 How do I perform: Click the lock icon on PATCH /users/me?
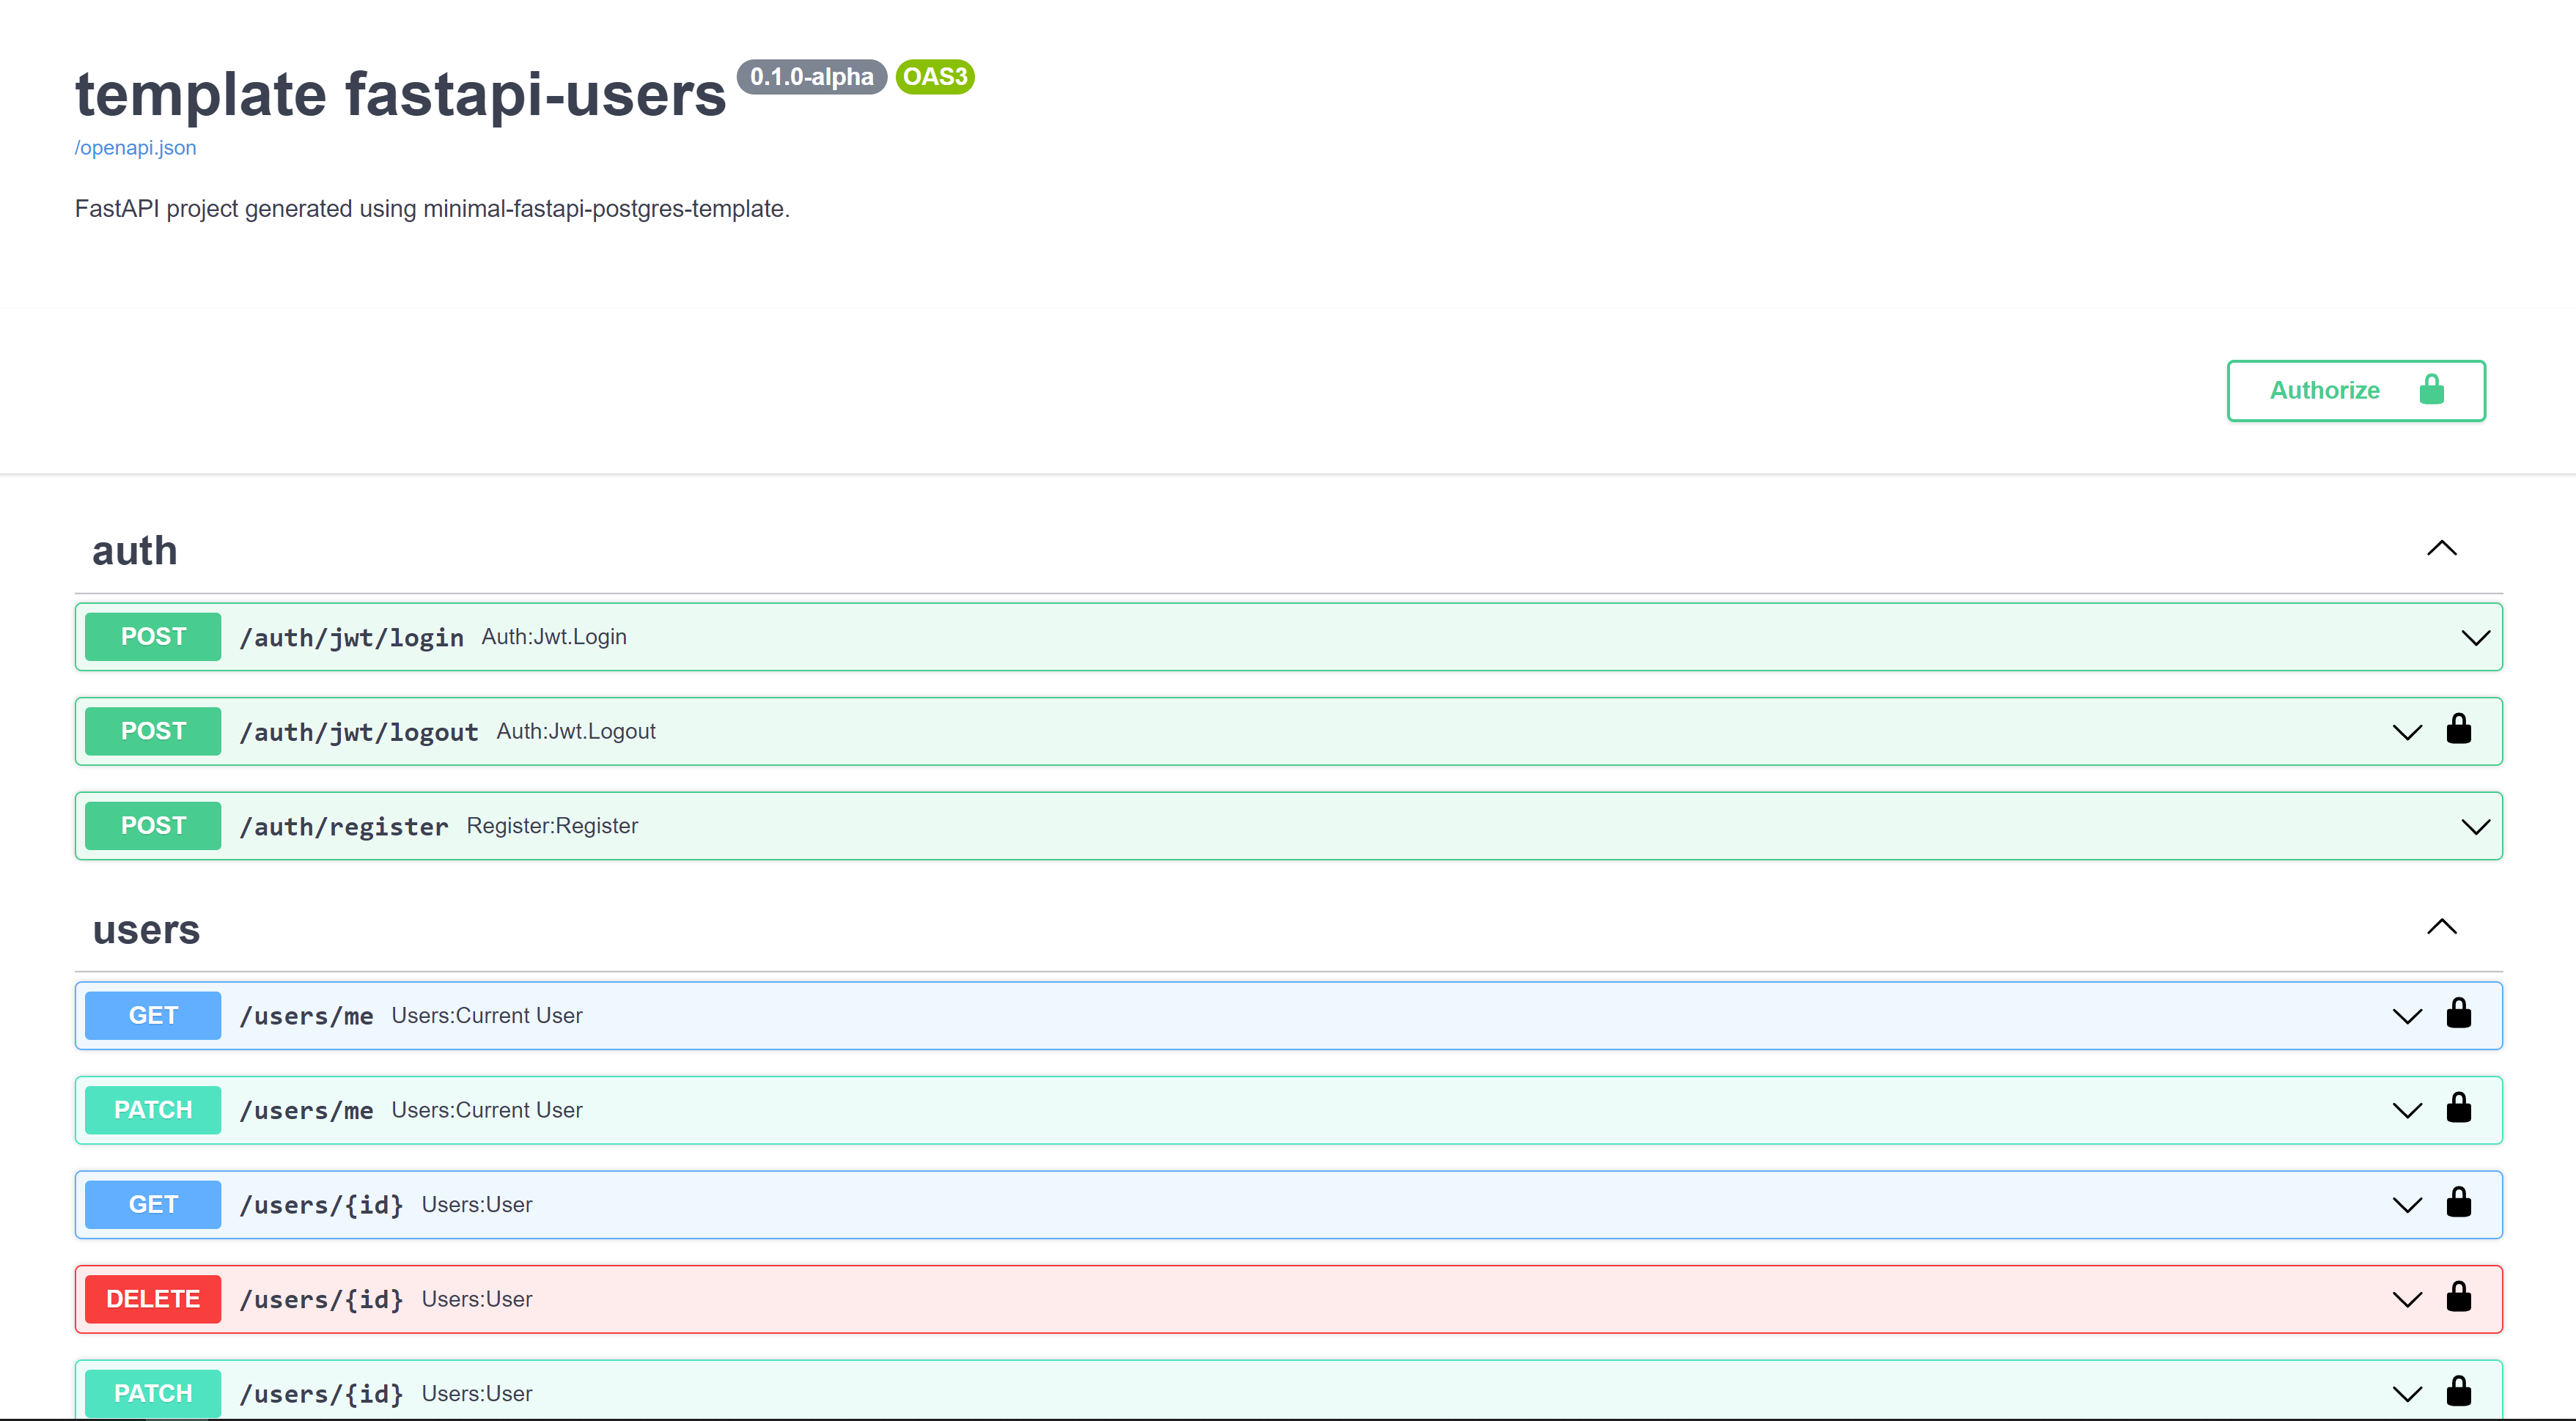pyautogui.click(x=2458, y=1109)
